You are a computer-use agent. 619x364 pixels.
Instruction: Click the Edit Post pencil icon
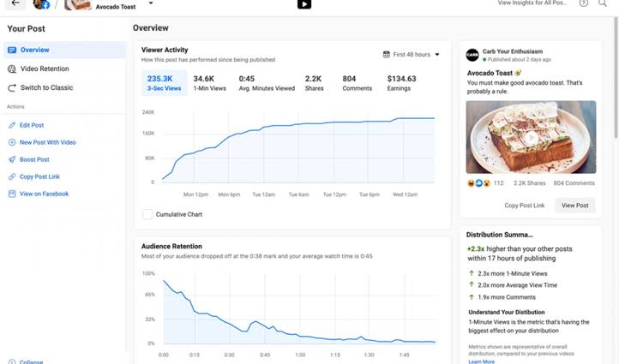tap(12, 125)
